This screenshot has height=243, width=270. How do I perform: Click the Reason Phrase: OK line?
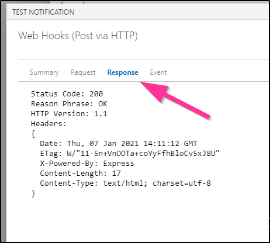(x=69, y=104)
